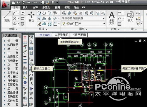Click the table icon in 注释 panel

[119, 24]
